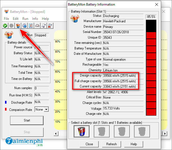Viewport: 172px width, 150px height.
Task: Open battery information via battery toolbar icon
Action: pyautogui.click(x=18, y=26)
